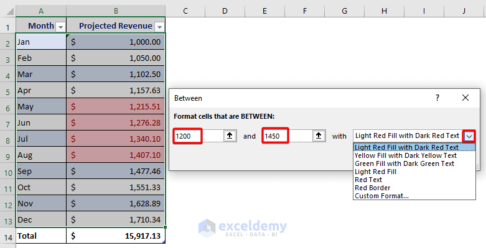Click the range selector icon beside 1200
Screen dimensions: 486x248
[x=230, y=135]
